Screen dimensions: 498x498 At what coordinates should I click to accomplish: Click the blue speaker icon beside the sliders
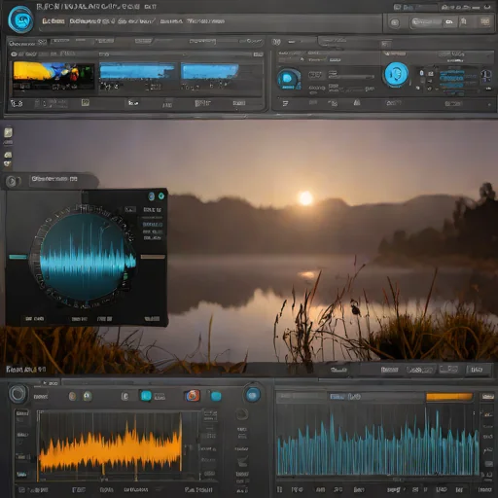tap(288, 79)
